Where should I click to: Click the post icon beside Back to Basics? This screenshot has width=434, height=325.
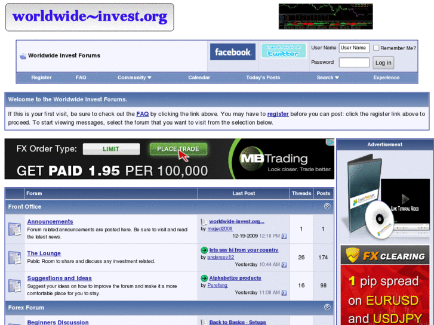(204, 322)
